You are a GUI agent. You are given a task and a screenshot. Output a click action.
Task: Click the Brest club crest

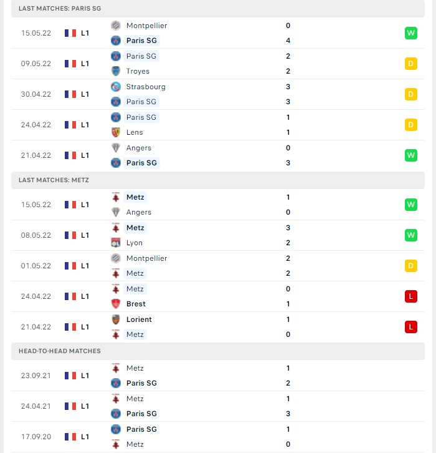click(x=116, y=304)
